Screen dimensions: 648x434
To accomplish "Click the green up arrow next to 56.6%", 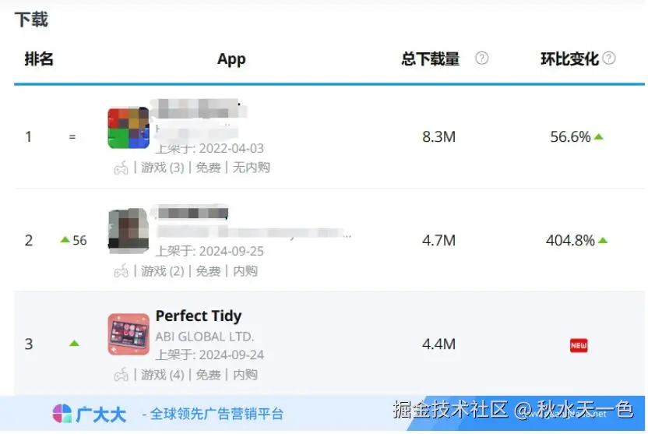I will [x=598, y=137].
